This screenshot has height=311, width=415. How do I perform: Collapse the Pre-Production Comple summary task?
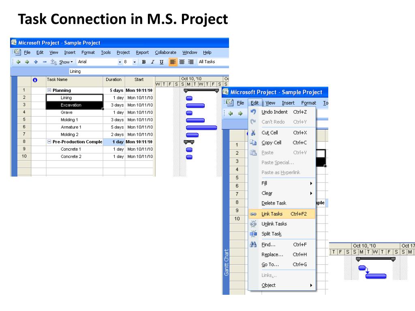coord(49,142)
